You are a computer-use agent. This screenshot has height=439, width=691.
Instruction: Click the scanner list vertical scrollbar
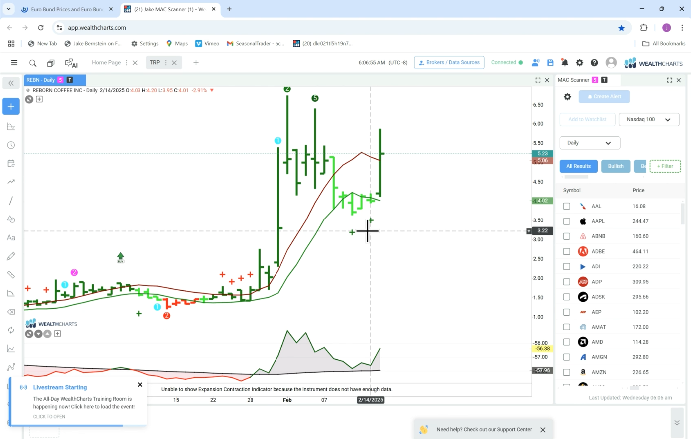click(682, 214)
